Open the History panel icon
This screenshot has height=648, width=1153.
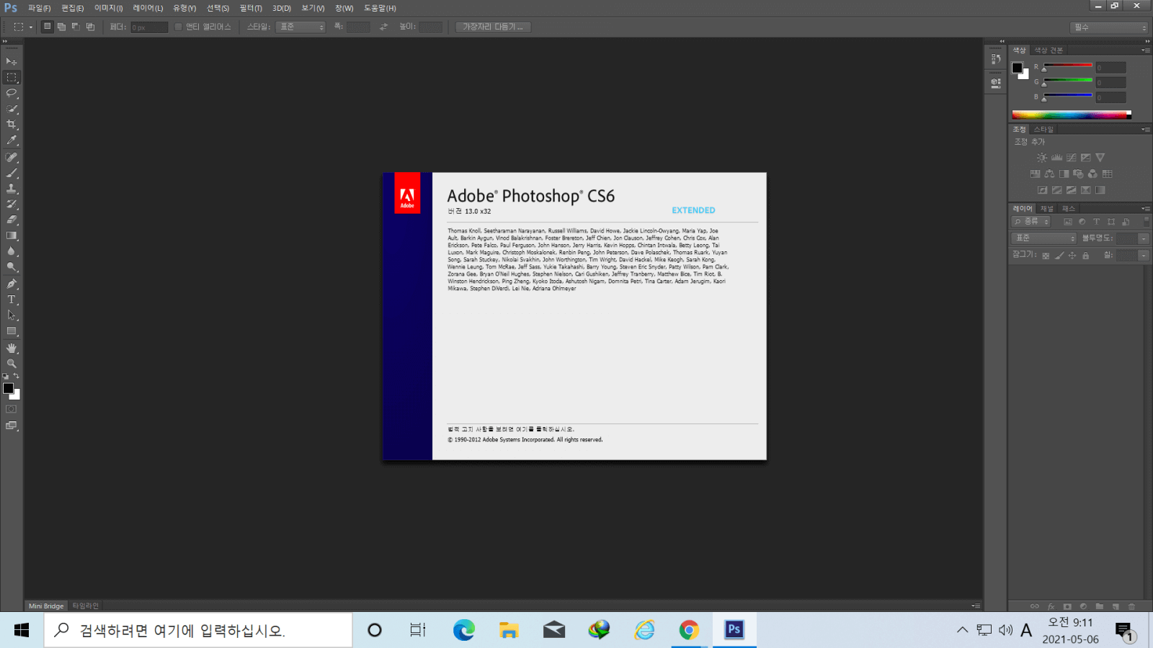(996, 59)
